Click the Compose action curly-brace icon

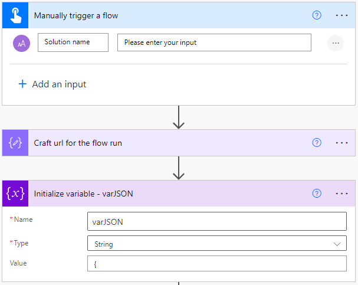tap(15, 143)
